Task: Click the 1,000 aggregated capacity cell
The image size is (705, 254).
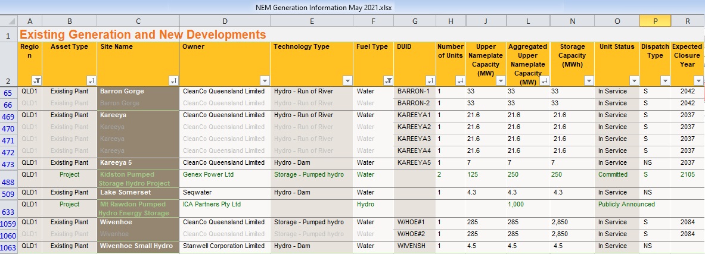Action: click(528, 209)
